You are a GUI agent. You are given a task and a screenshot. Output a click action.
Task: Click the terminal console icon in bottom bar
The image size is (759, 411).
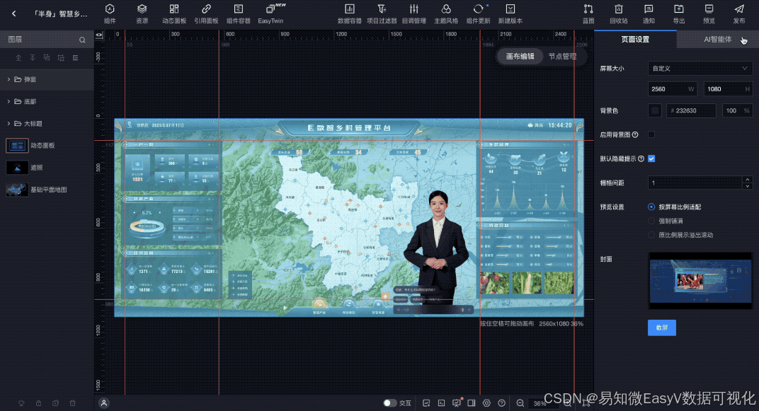point(442,403)
